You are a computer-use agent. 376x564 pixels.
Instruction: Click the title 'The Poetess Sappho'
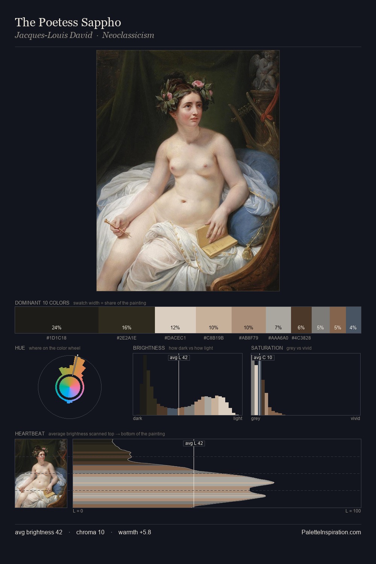pos(68,22)
